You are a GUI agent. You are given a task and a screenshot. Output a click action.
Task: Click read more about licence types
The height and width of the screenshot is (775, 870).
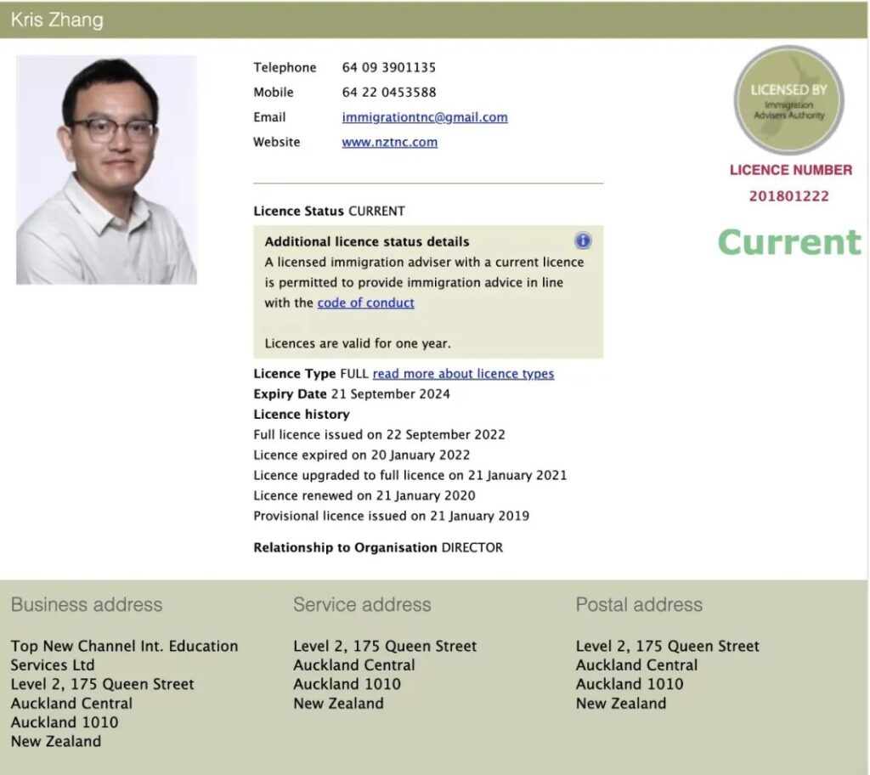pos(463,374)
